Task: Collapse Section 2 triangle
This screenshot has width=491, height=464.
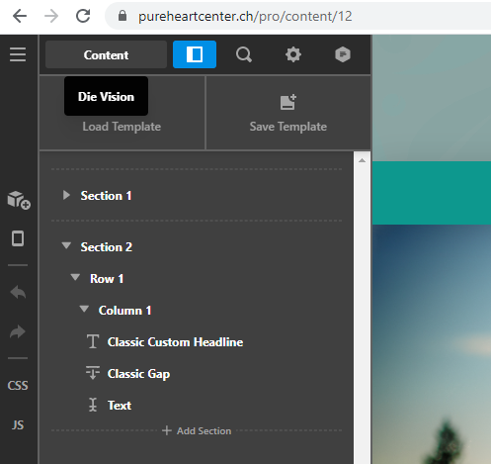Action: click(66, 245)
